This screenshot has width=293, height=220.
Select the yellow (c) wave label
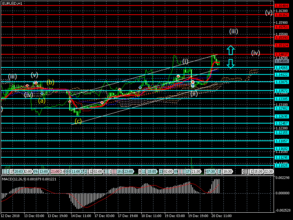click(78, 121)
